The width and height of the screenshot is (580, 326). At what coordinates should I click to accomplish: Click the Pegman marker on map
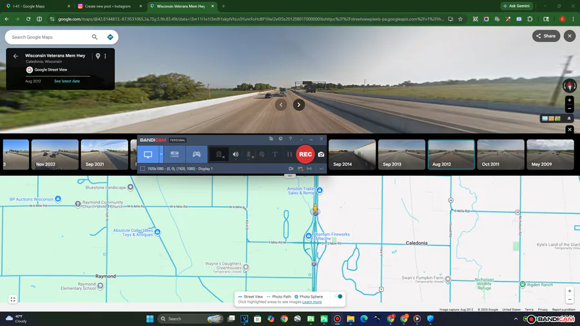315,209
